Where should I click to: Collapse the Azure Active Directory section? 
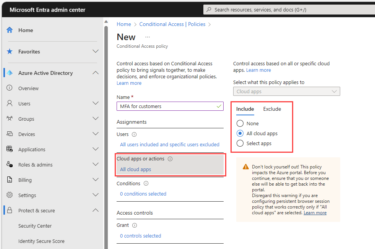pyautogui.click(x=96, y=73)
